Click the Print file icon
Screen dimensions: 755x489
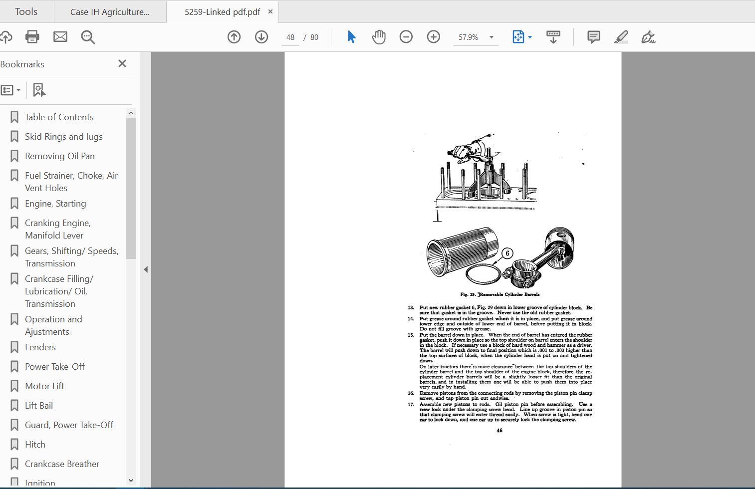[x=32, y=37]
